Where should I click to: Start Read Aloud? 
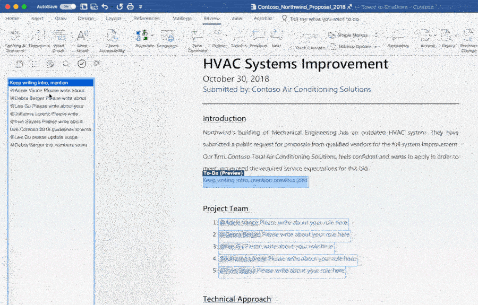tap(82, 40)
